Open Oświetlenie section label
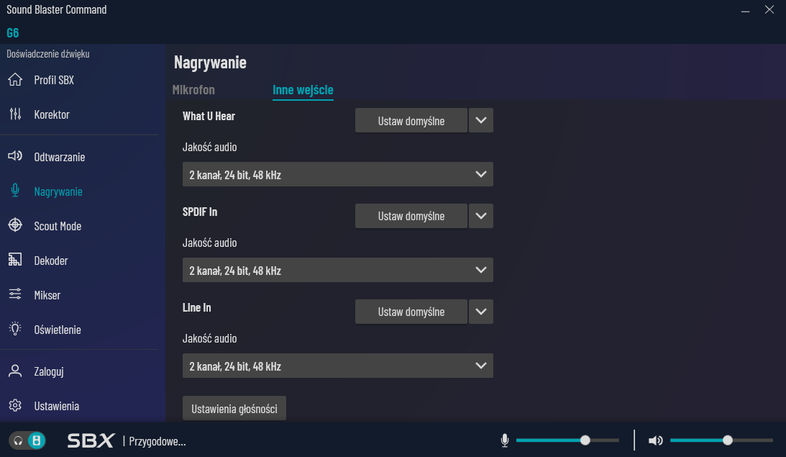 coord(57,330)
